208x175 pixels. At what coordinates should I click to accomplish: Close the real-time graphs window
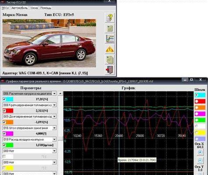point(201,80)
